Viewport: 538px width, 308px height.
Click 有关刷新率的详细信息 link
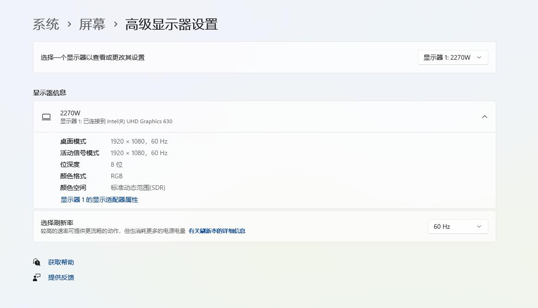pyautogui.click(x=217, y=231)
